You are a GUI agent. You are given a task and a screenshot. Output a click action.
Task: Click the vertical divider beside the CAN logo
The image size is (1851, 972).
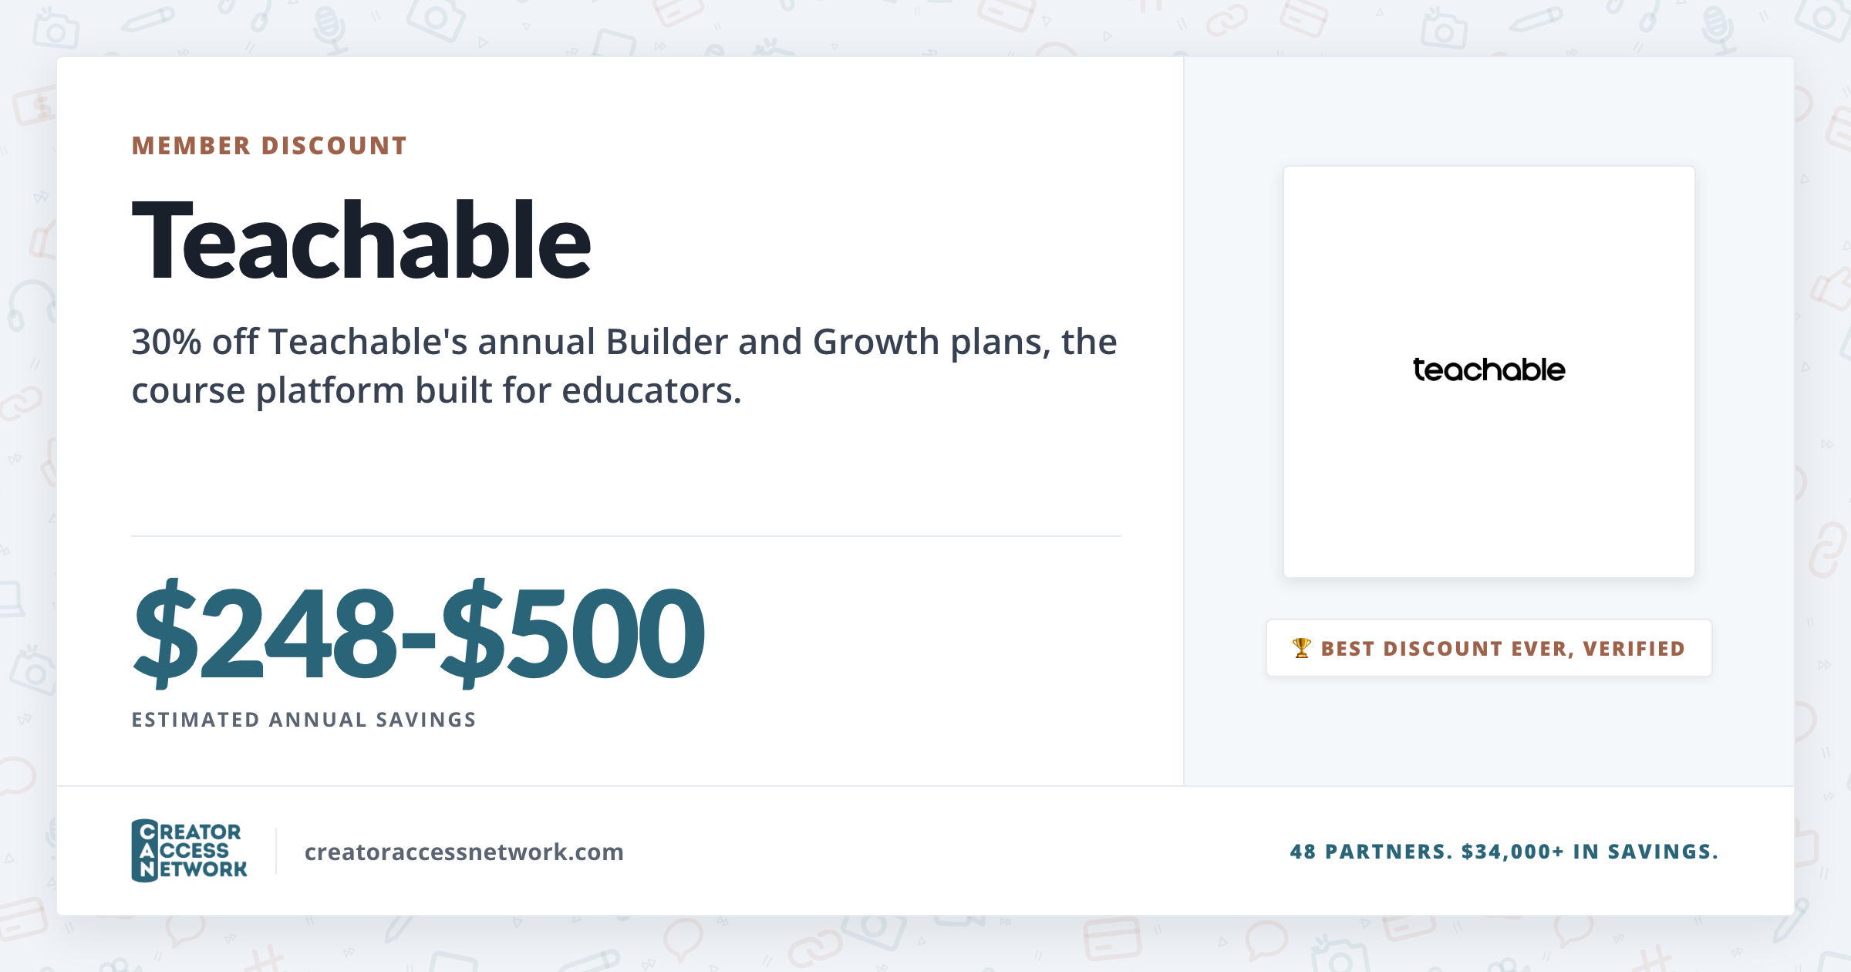click(276, 851)
